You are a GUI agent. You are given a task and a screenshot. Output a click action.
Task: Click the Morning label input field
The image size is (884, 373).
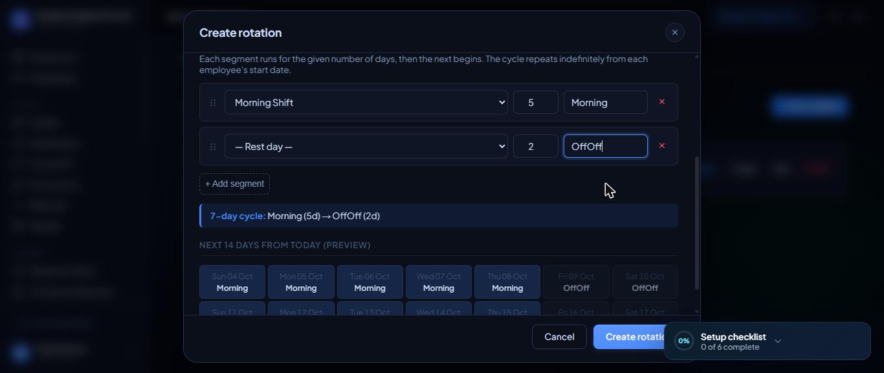click(x=606, y=102)
